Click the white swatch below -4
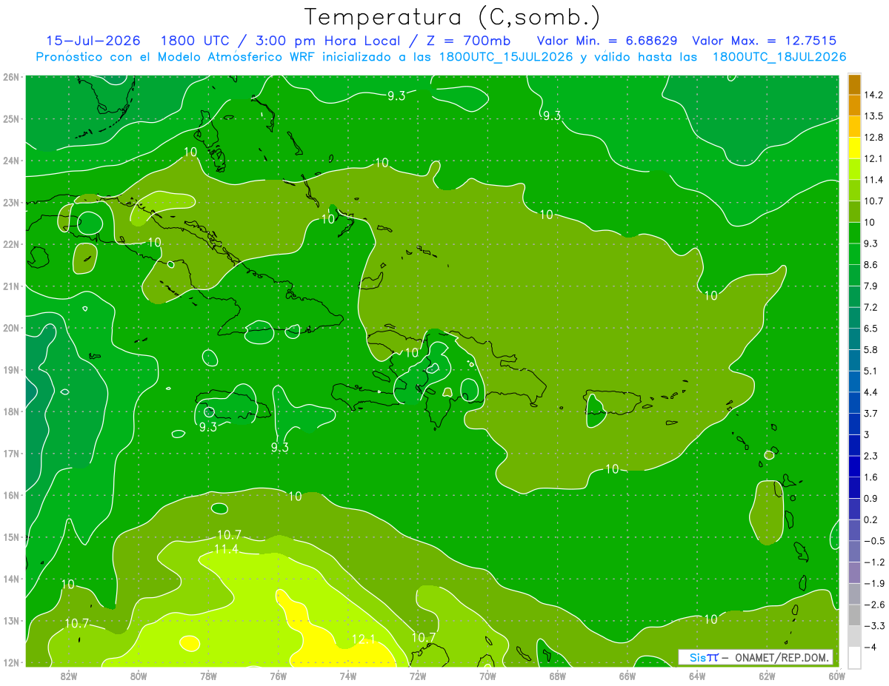 (854, 657)
